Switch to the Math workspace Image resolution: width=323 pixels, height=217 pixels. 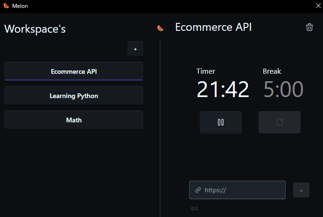point(74,120)
